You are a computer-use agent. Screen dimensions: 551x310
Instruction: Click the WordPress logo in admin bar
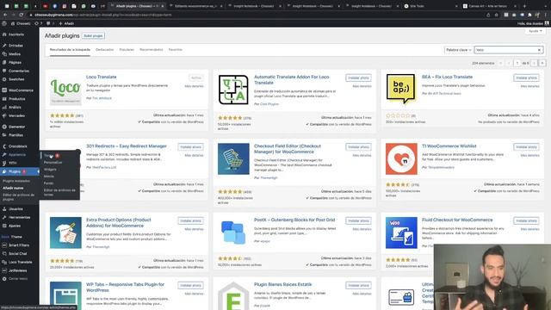pos(4,23)
